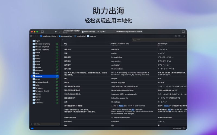Go back with the left chevron
This screenshot has height=135, width=217.
click(x=35, y=36)
